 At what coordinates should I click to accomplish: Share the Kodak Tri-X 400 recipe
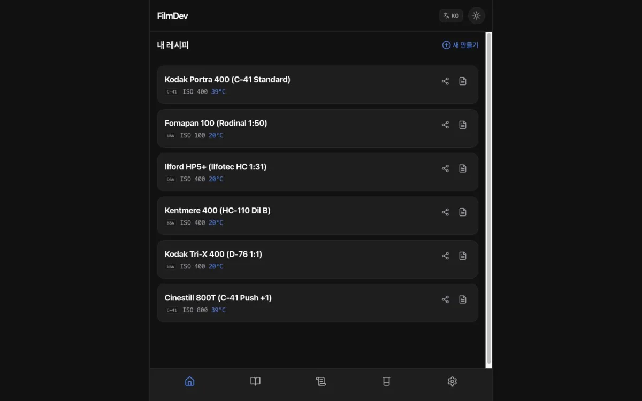tap(445, 256)
